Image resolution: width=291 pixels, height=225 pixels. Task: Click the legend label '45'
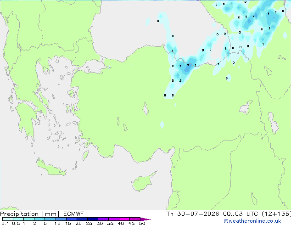(131, 223)
